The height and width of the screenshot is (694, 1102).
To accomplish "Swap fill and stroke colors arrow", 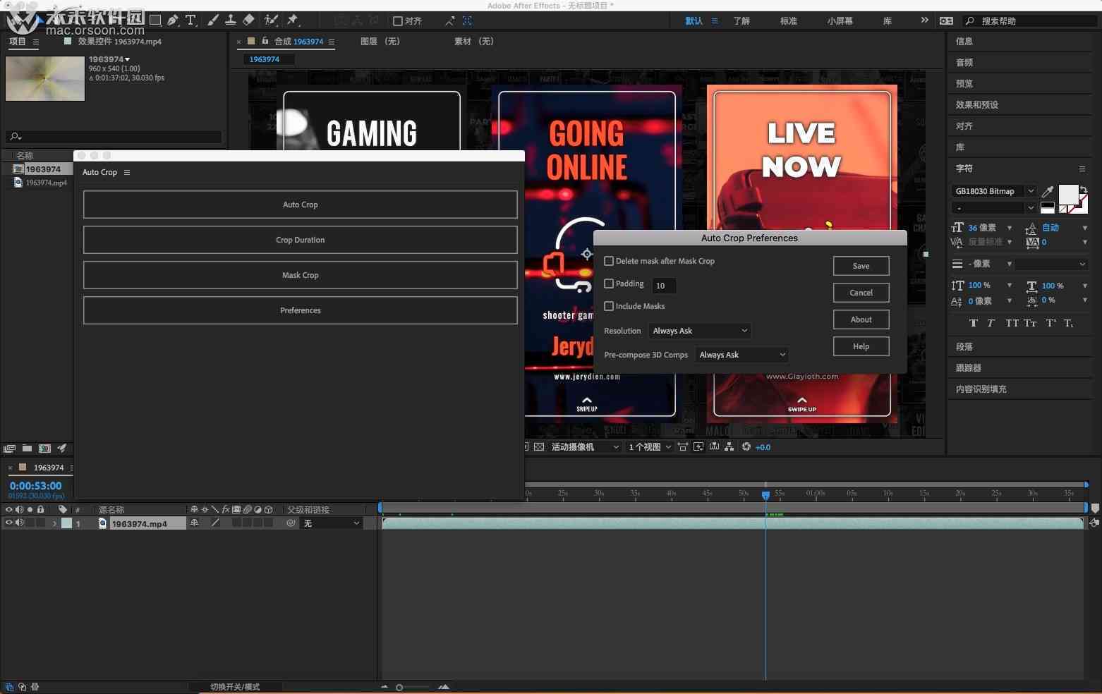I will [x=1083, y=189].
